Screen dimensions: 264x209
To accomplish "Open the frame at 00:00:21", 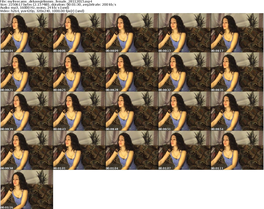I will pyautogui.click(x=27, y=72).
